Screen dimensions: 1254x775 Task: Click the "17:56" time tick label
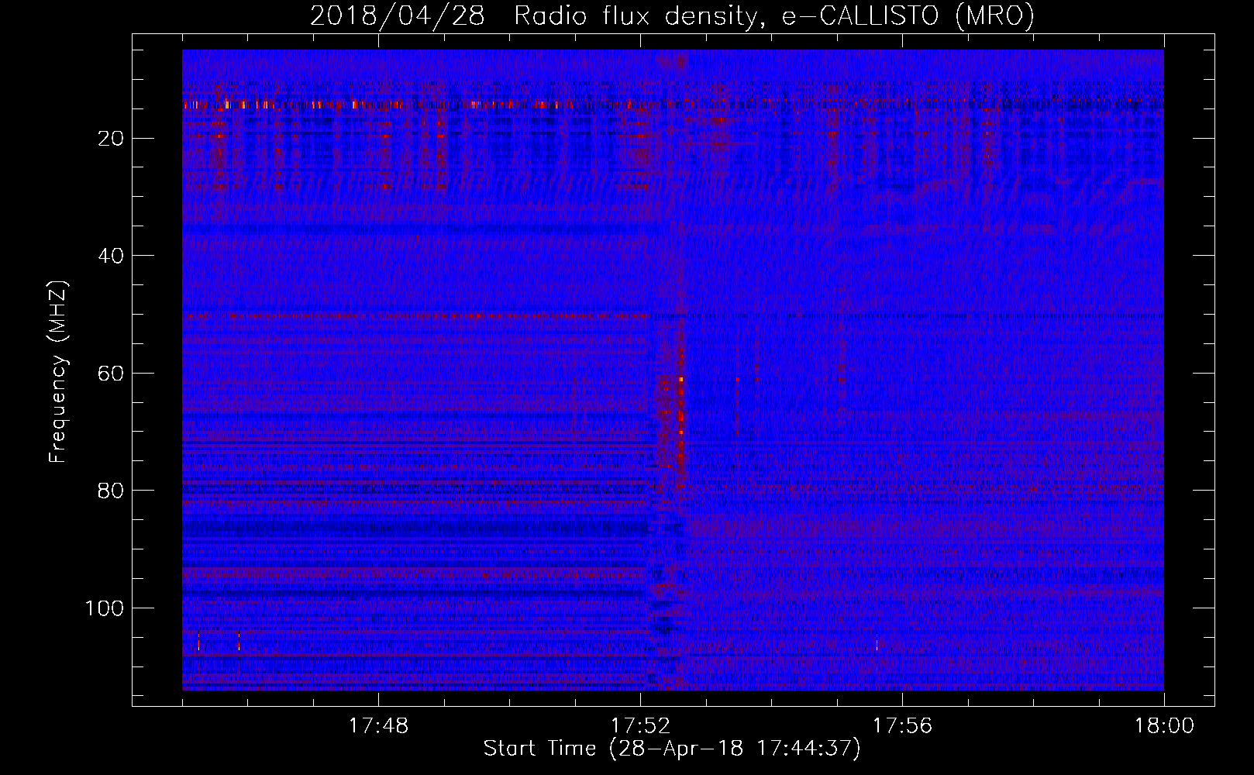(x=902, y=726)
